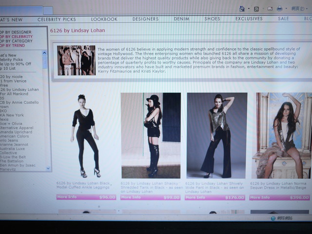Open the browser Home icon
312x234 pixels.
click(242, 9)
